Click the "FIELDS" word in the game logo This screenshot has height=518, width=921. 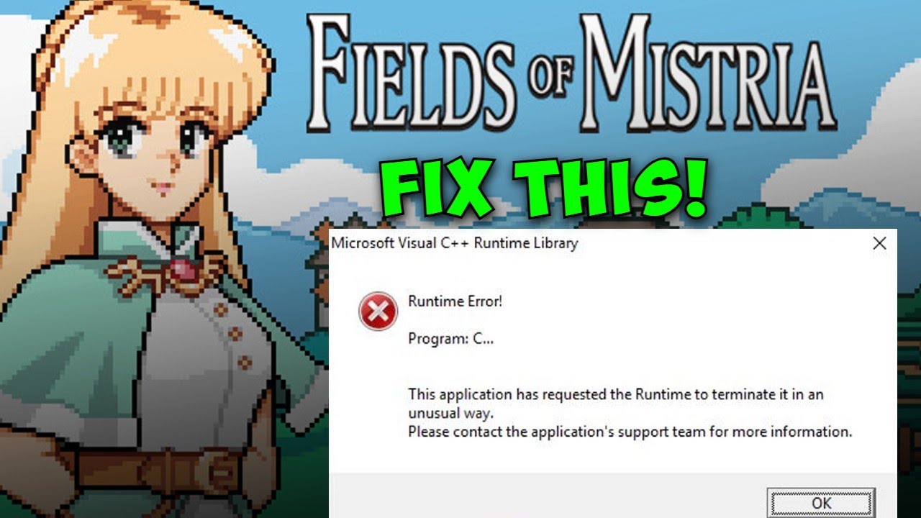coord(405,73)
